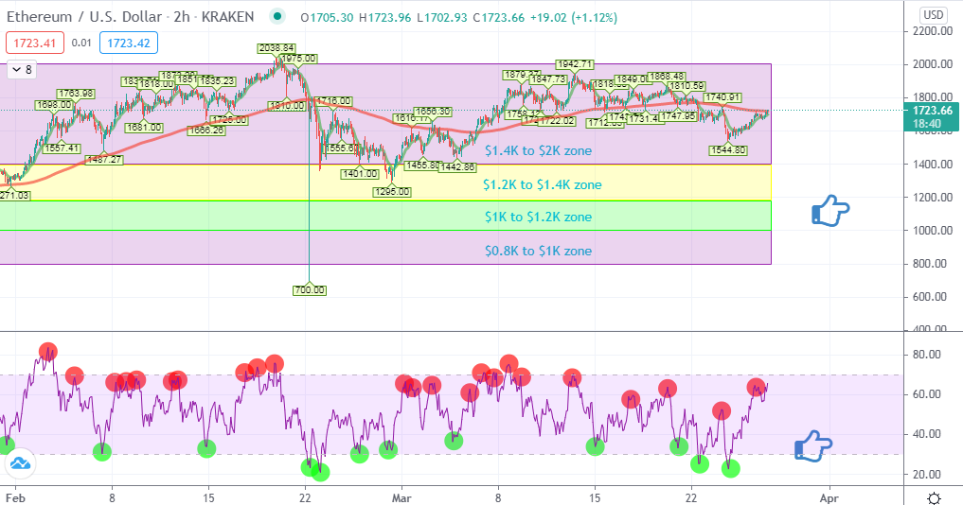
Task: Select the $0.8K to $1K zone label
Action: tap(538, 251)
